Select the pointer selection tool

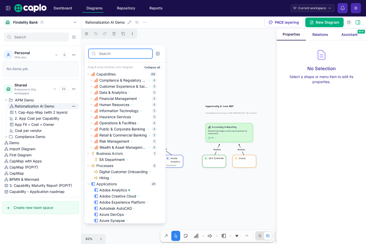coord(176,236)
